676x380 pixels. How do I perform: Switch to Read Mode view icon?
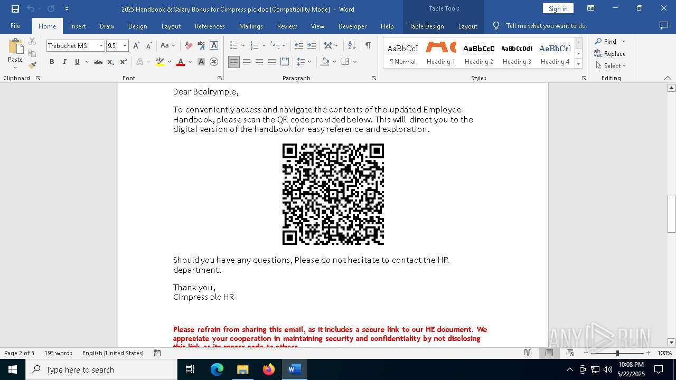click(x=528, y=353)
